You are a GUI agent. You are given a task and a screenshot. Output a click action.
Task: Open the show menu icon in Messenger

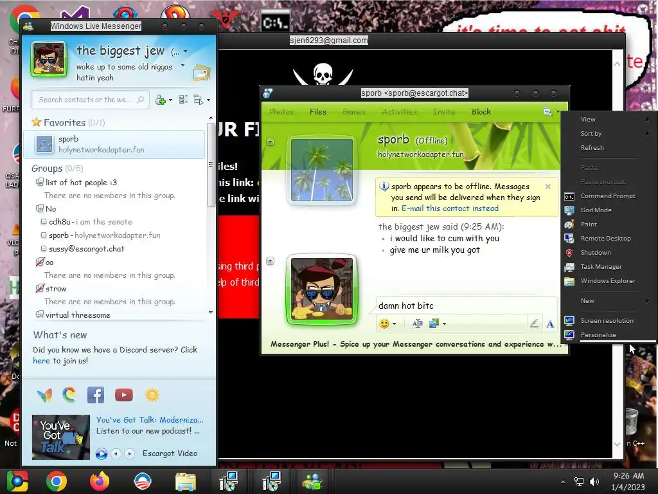(198, 100)
